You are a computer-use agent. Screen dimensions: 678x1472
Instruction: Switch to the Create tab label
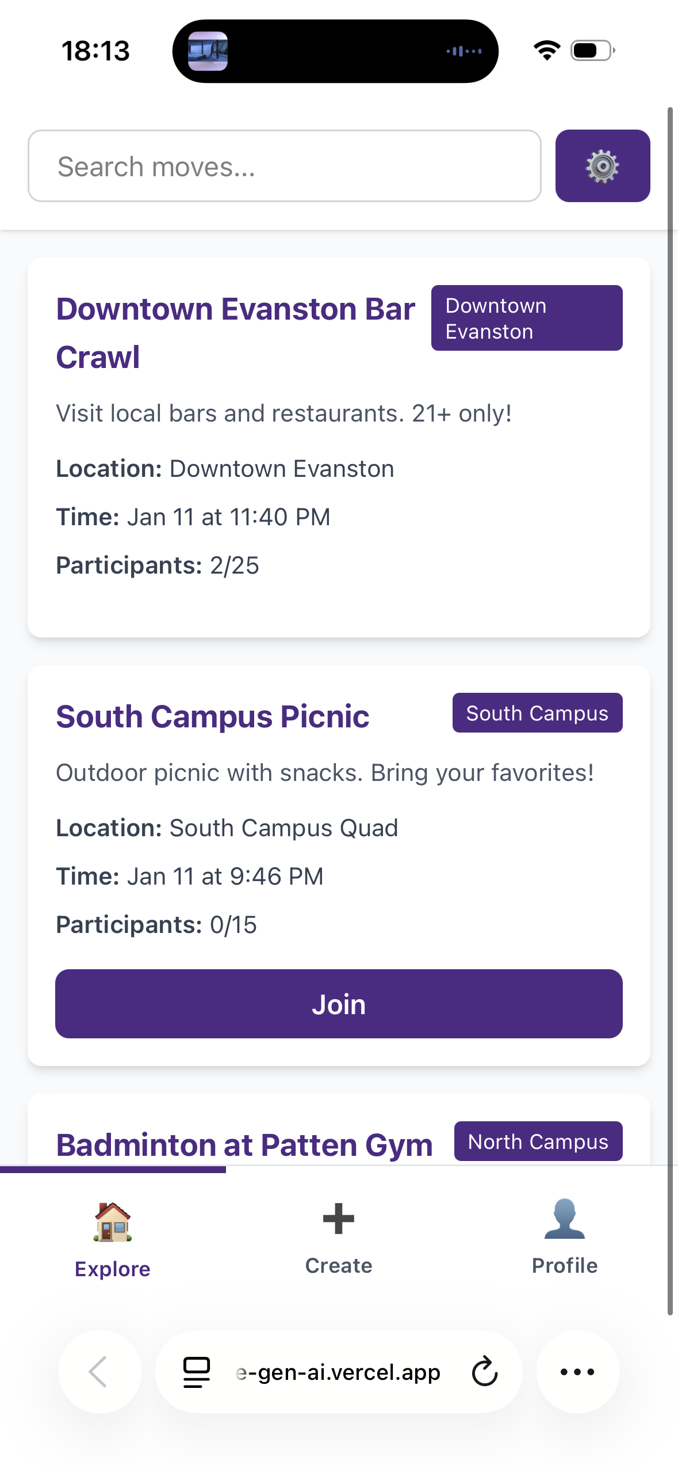[339, 1266]
